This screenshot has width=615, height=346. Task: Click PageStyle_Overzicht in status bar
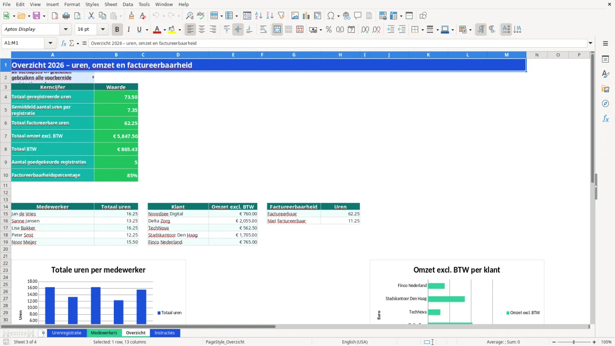coord(225,342)
